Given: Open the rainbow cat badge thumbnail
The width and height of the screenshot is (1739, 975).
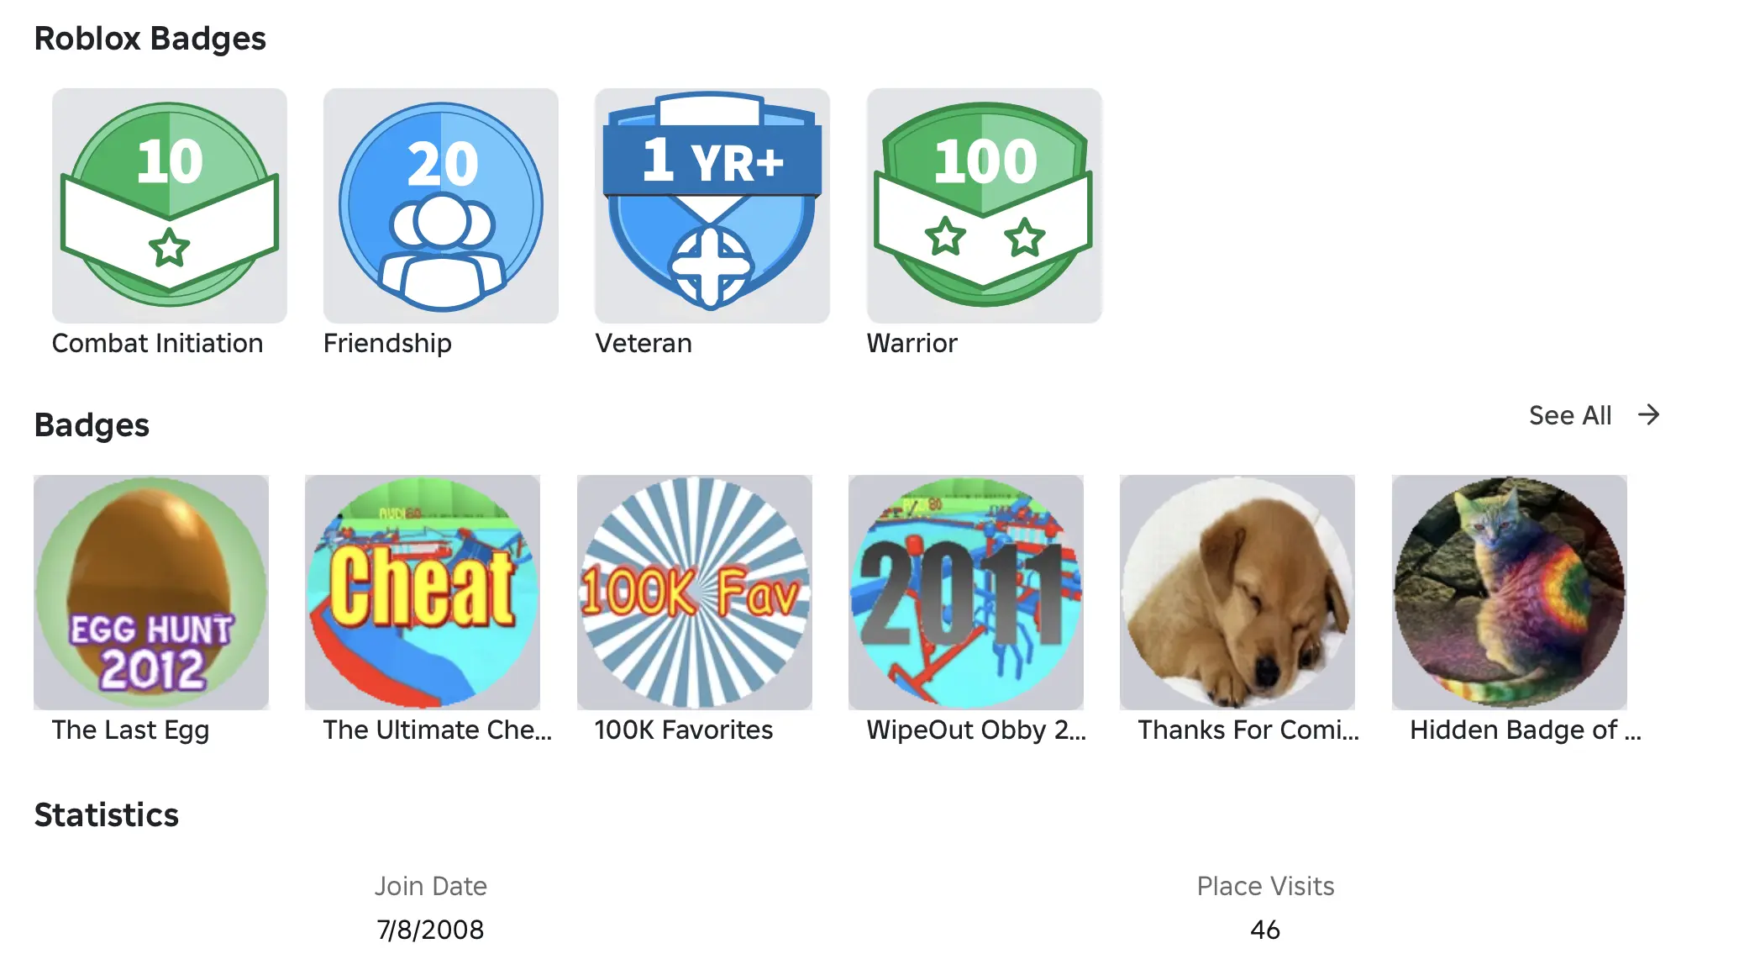Looking at the screenshot, I should [1510, 593].
